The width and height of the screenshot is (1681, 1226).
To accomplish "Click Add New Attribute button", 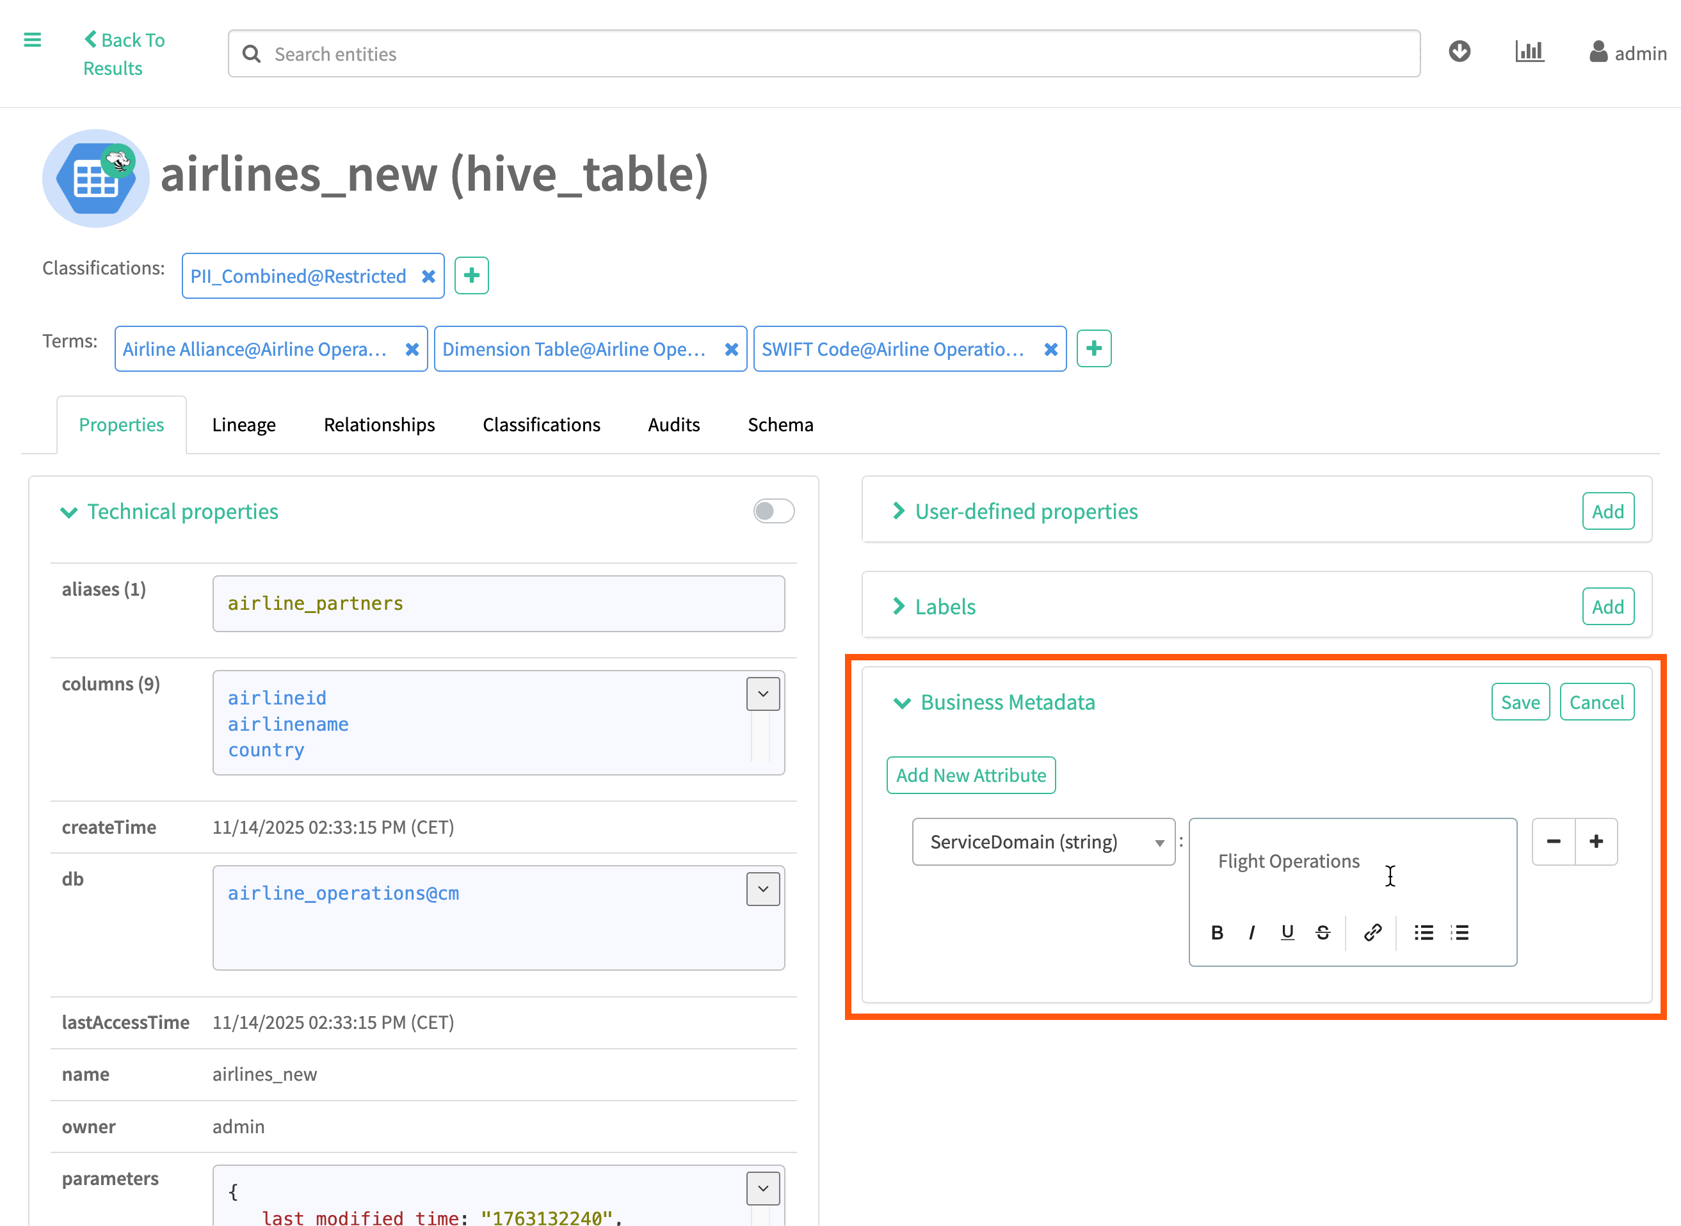I will [970, 776].
